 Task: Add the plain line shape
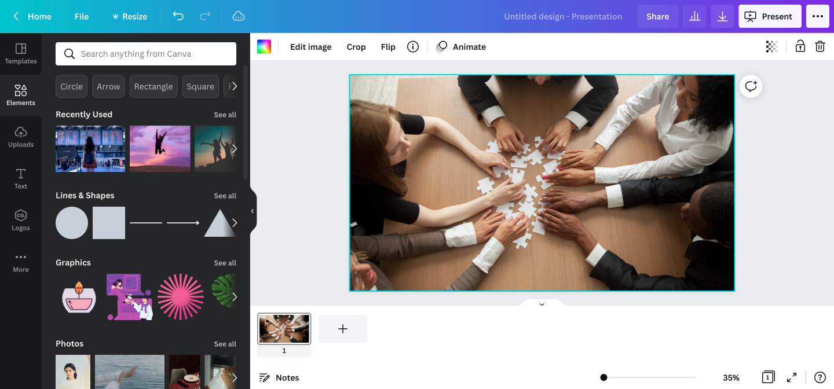[x=146, y=223]
